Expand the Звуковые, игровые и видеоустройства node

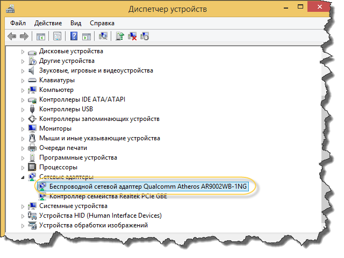(x=23, y=71)
